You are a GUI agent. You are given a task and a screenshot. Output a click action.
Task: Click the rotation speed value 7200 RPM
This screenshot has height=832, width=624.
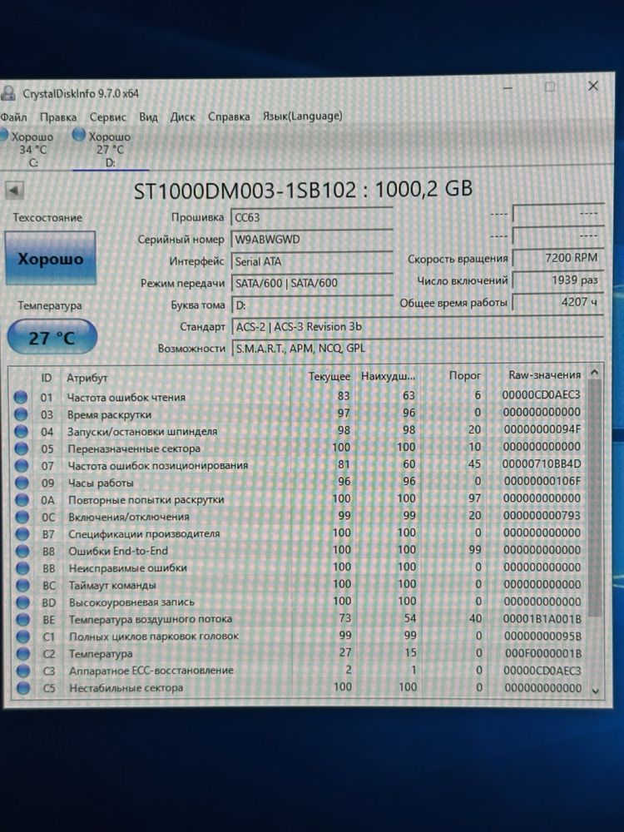(x=557, y=258)
